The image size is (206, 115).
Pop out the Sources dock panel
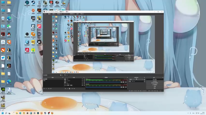point(84,77)
